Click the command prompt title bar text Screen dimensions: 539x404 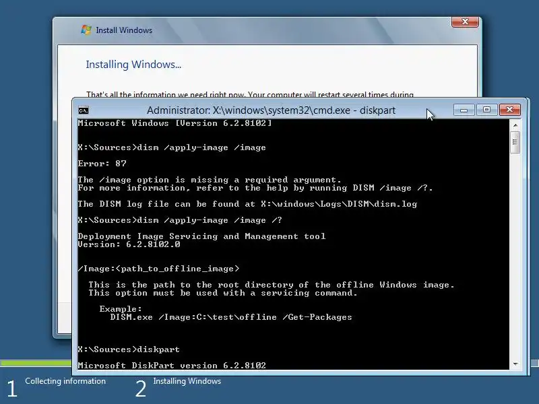coord(271,110)
